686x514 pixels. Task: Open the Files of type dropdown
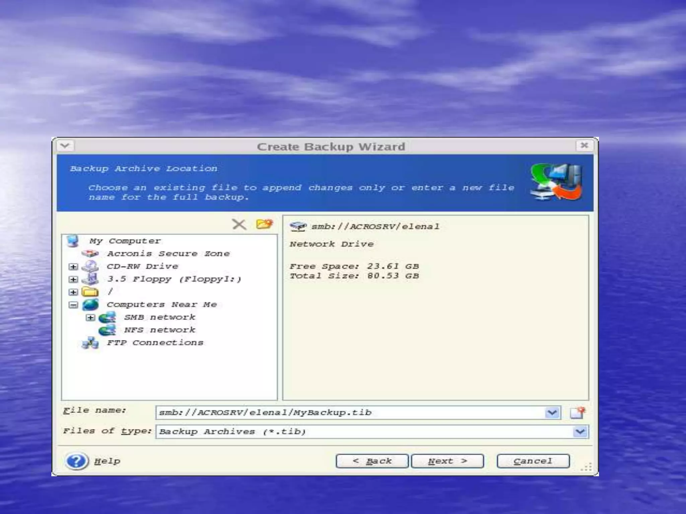coord(580,432)
